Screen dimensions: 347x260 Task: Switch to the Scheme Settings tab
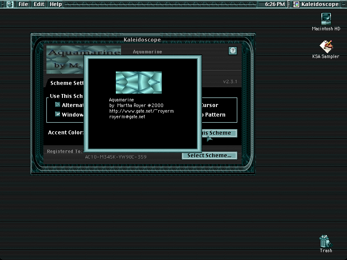(x=67, y=83)
